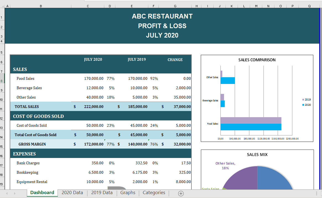Open the 2020 Data sheet tab
The height and width of the screenshot is (198, 322).
[72, 193]
